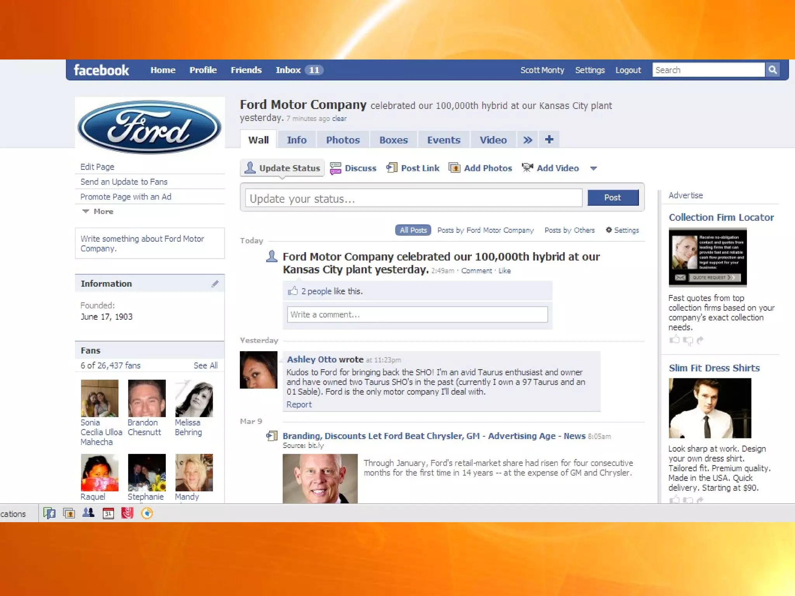Click the search magnifier button
The height and width of the screenshot is (596, 795).
point(772,70)
